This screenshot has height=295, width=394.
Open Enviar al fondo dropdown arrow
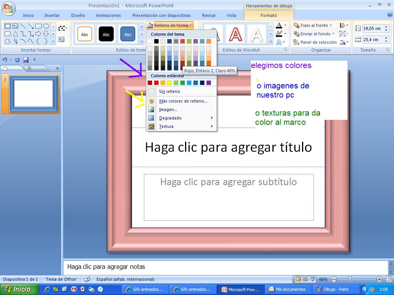pyautogui.click(x=334, y=34)
